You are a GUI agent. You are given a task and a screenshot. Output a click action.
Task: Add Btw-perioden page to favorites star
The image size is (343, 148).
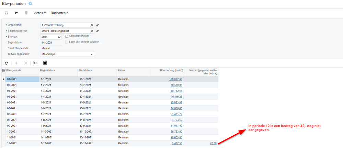pos(30,3)
